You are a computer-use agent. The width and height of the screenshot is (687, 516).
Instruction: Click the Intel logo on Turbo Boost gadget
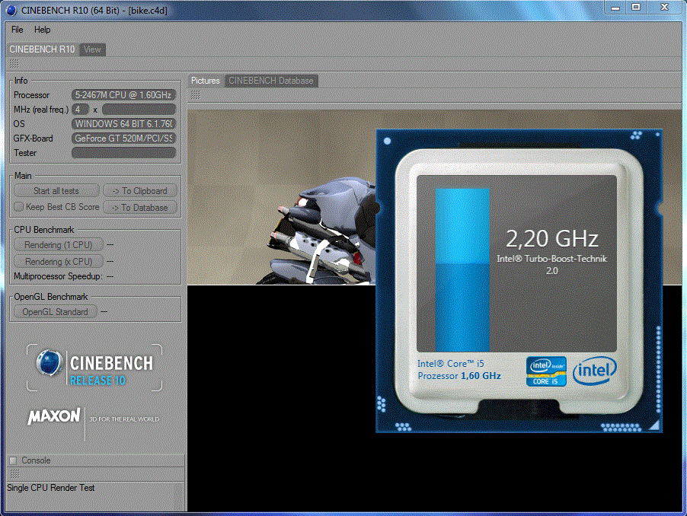(595, 371)
